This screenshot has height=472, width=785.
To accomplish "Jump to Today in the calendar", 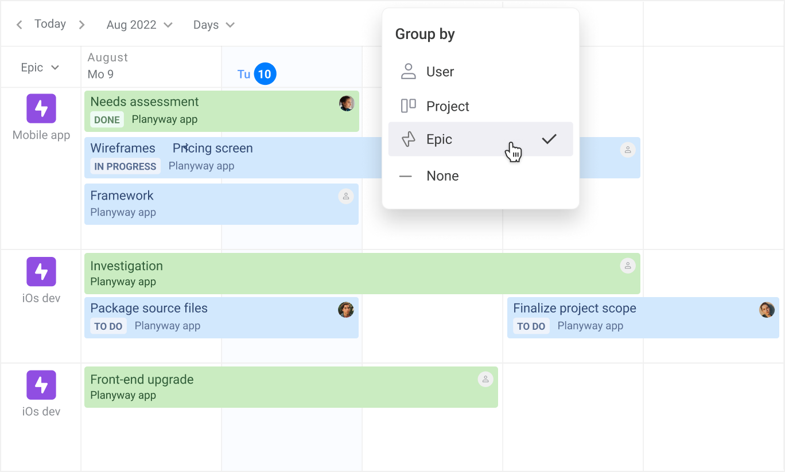I will 50,24.
